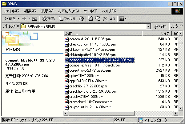Click the vertical scrollbar up arrow
This screenshot has width=185, height=124.
pos(181,34)
